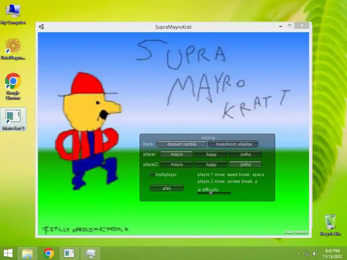Choose joshy for player one

tap(245, 154)
